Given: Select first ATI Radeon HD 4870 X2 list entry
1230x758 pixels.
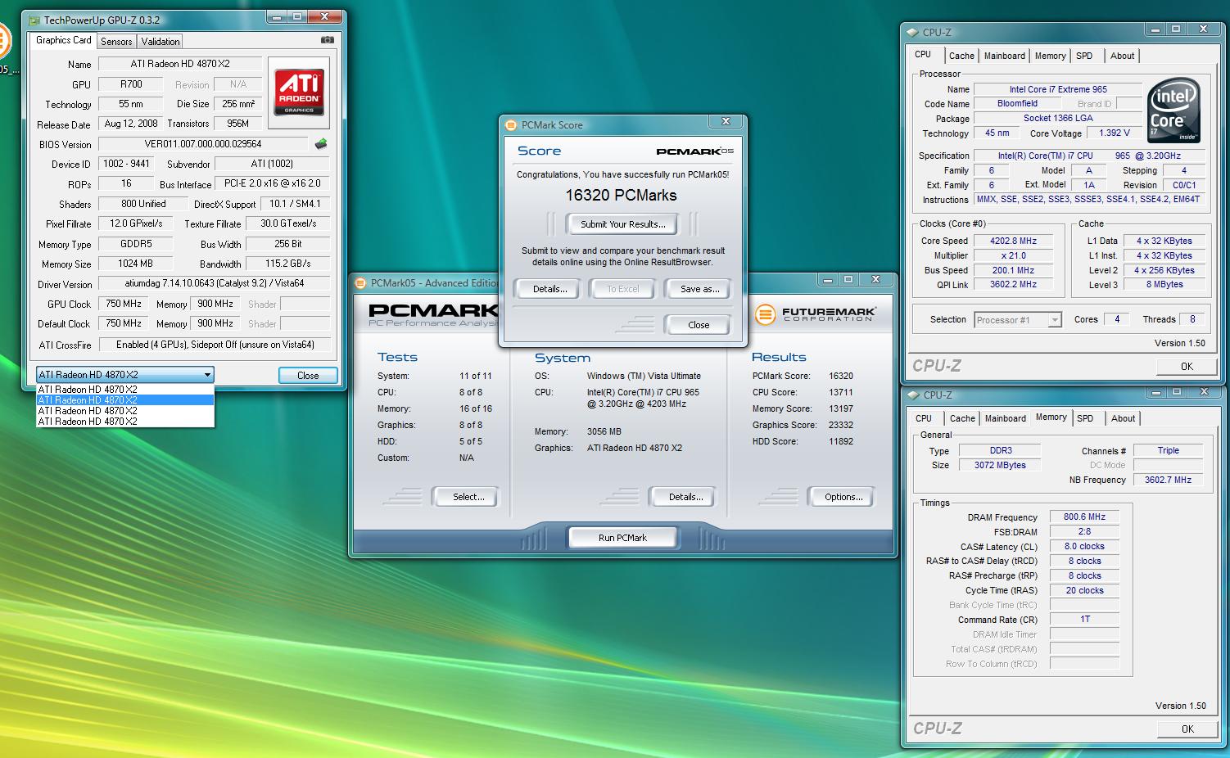Looking at the screenshot, I should tap(125, 390).
